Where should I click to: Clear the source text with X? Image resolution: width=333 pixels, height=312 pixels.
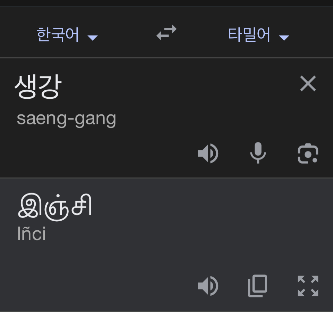308,83
